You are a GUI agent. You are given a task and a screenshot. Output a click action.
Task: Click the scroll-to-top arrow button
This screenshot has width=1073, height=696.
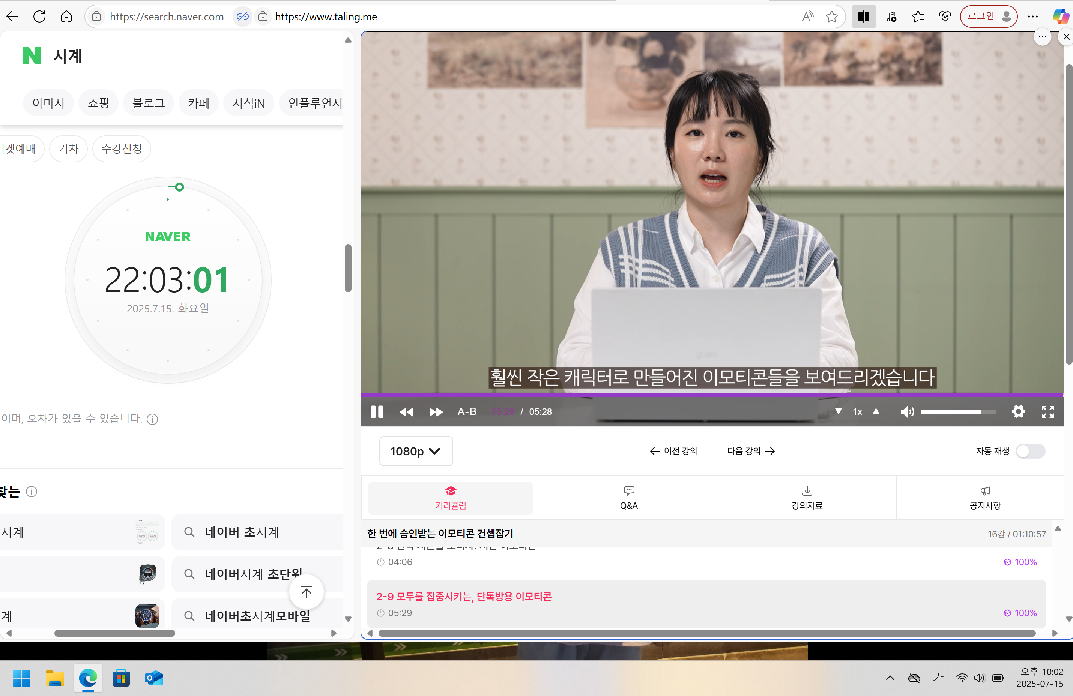tap(306, 592)
